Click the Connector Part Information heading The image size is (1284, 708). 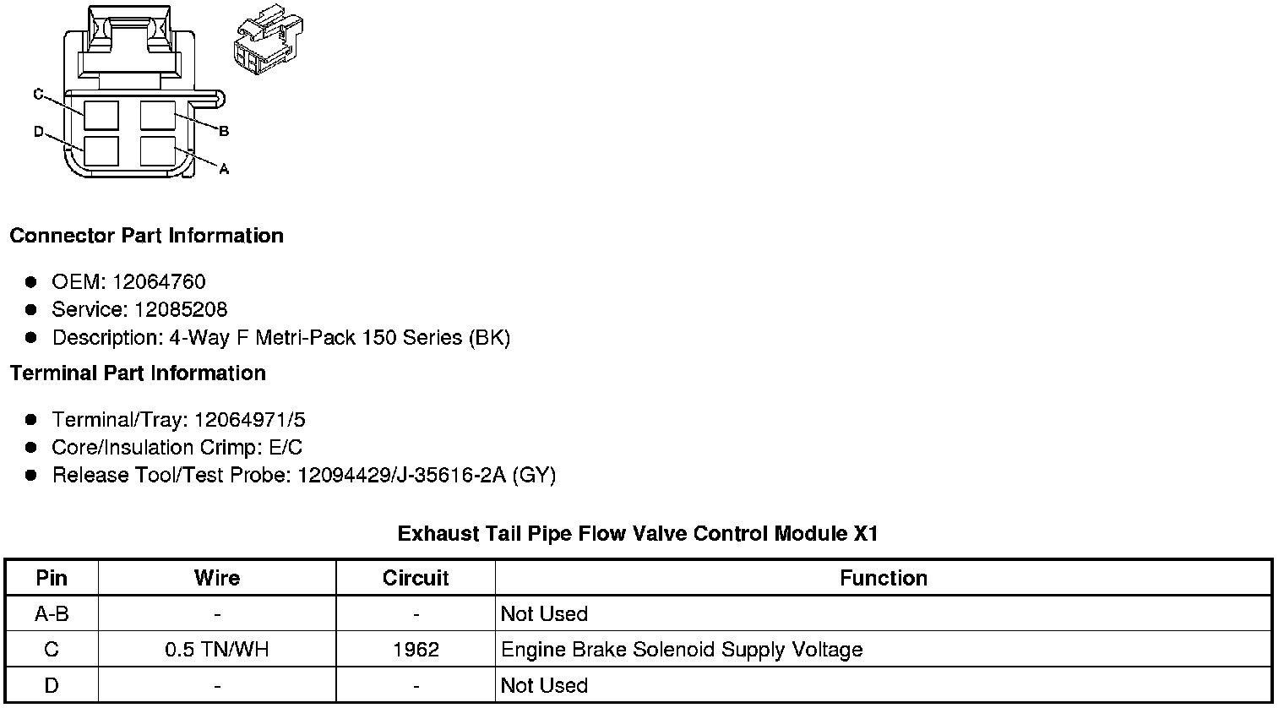(x=147, y=236)
